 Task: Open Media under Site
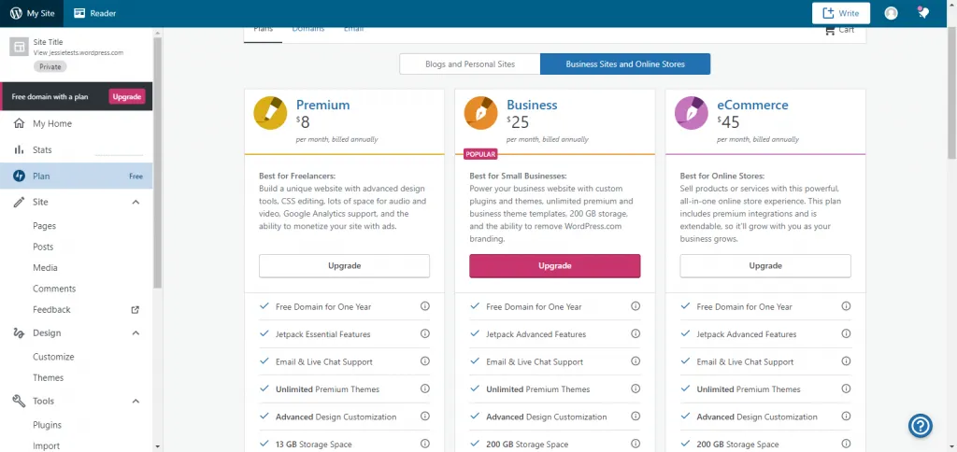[x=45, y=268]
